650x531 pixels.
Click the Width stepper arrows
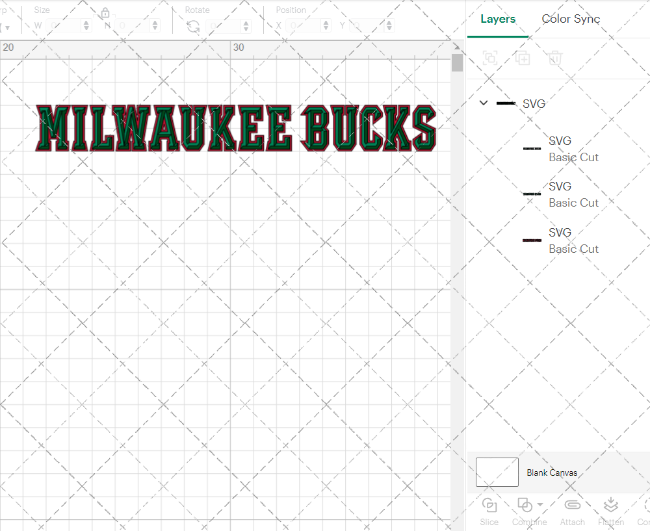[x=86, y=26]
